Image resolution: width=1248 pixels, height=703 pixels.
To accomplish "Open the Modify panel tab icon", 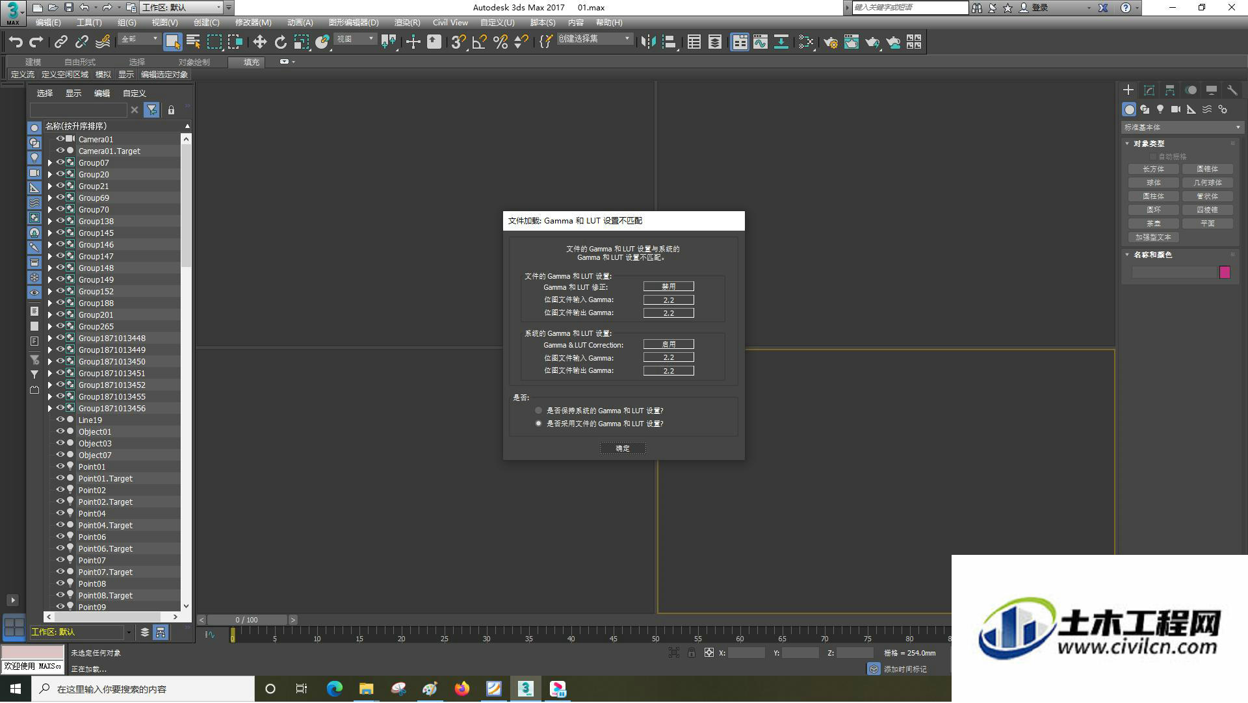I will point(1149,90).
